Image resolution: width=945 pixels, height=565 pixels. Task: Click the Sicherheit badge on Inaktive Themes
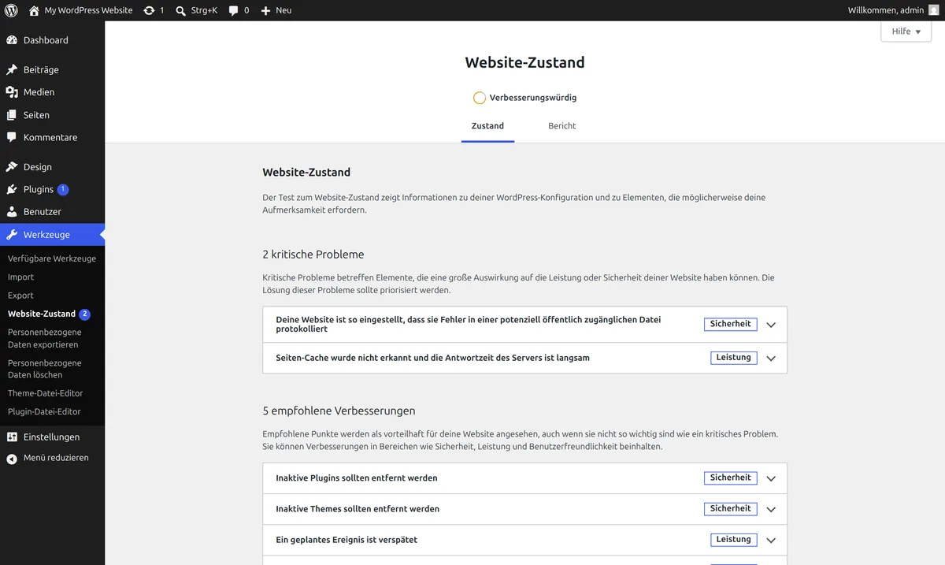tap(731, 508)
